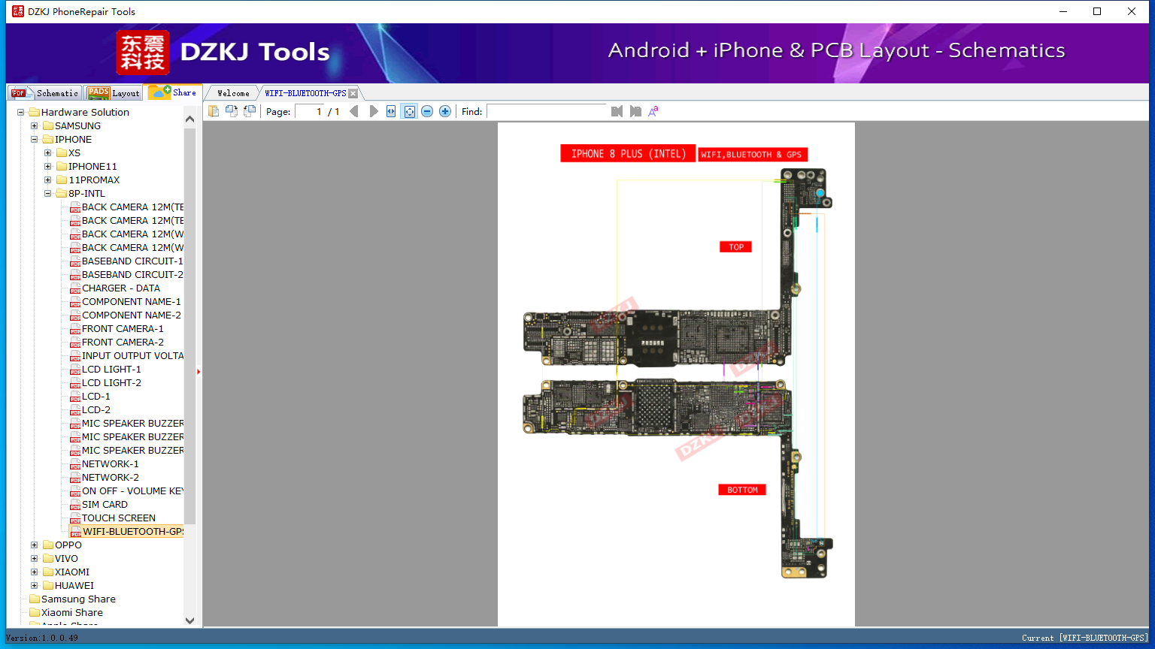
Task: Expand the SAMSUNG folder node
Action: [35, 126]
